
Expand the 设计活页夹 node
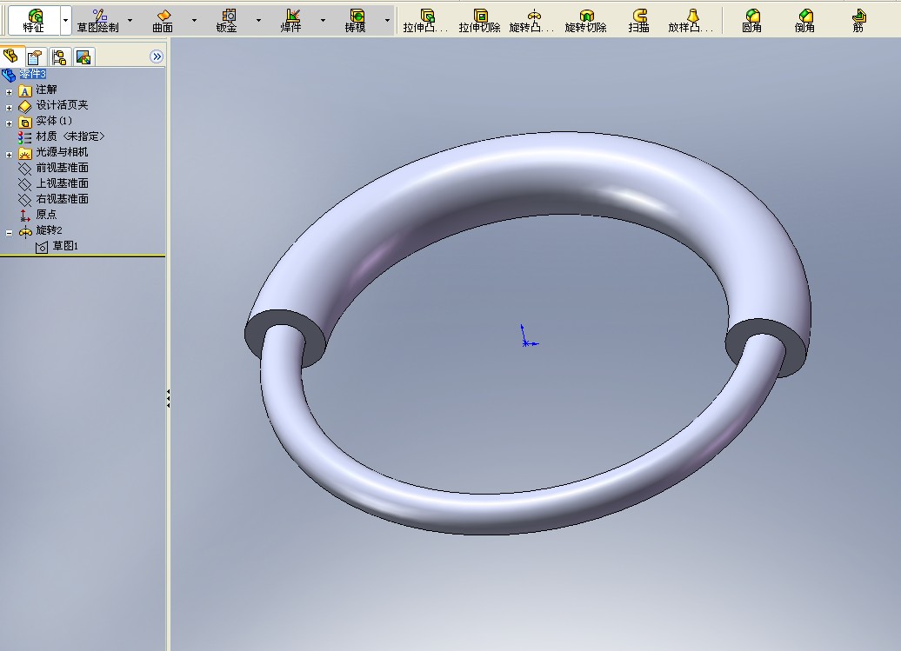[x=9, y=108]
